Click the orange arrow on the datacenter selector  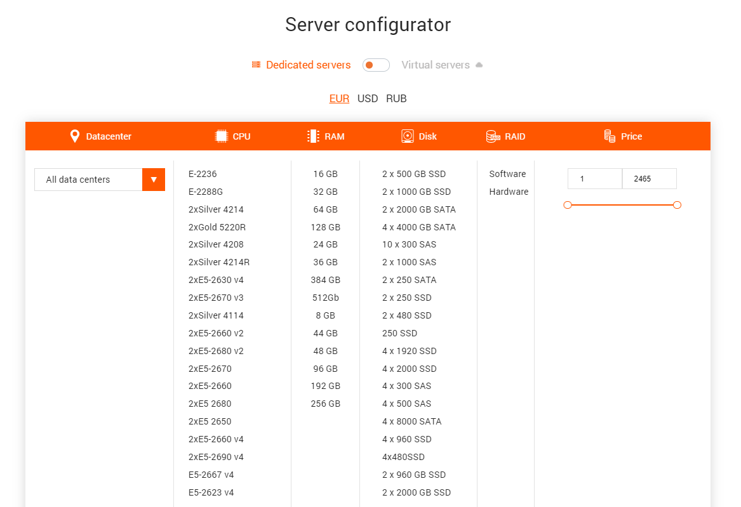click(x=154, y=180)
